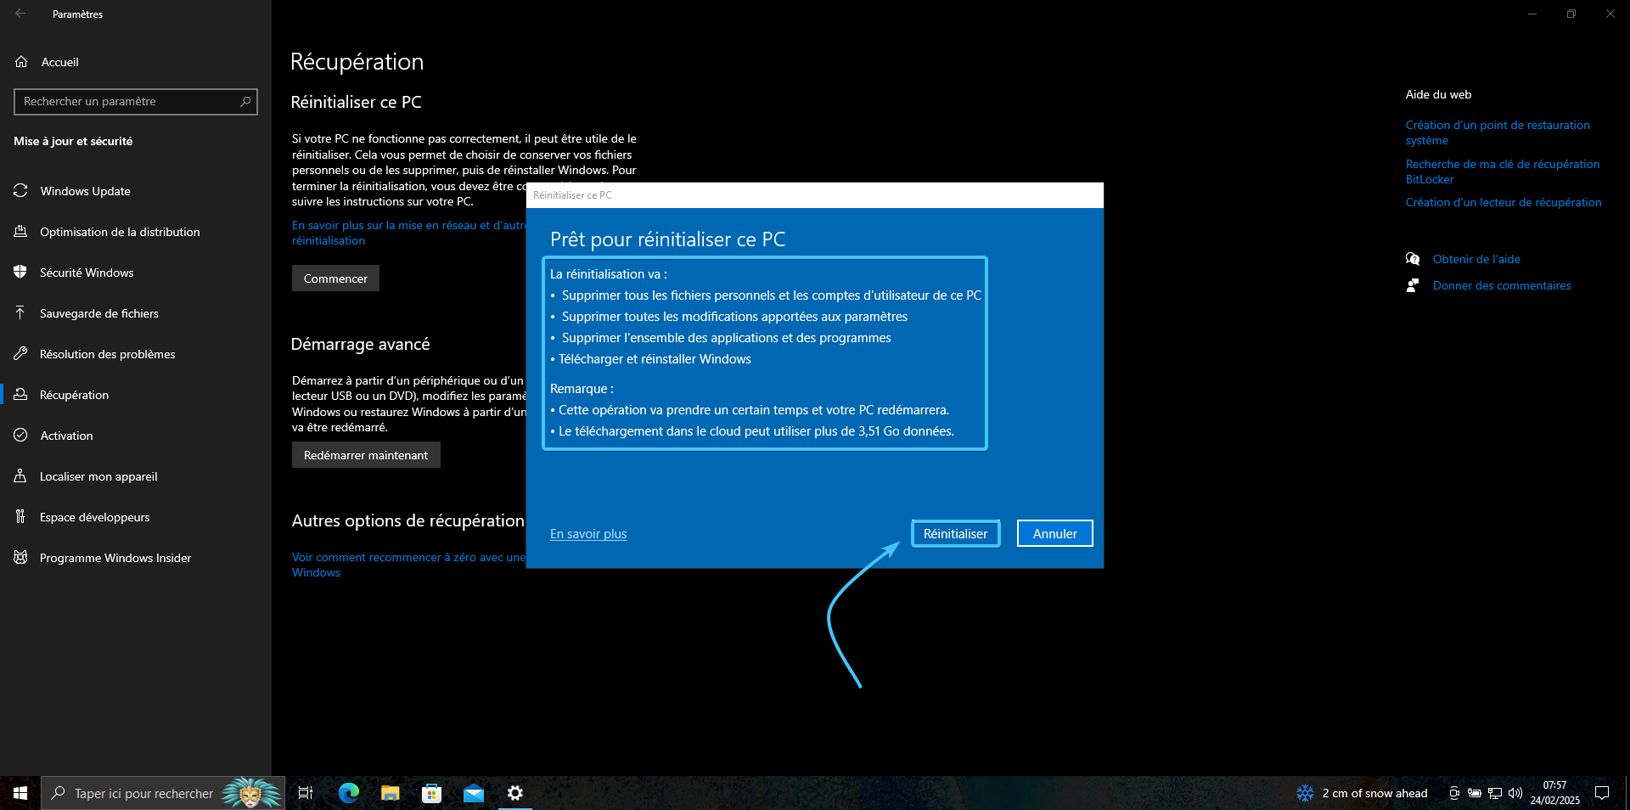Select Résolution des problèmes wrench icon
The height and width of the screenshot is (810, 1630).
pos(20,354)
